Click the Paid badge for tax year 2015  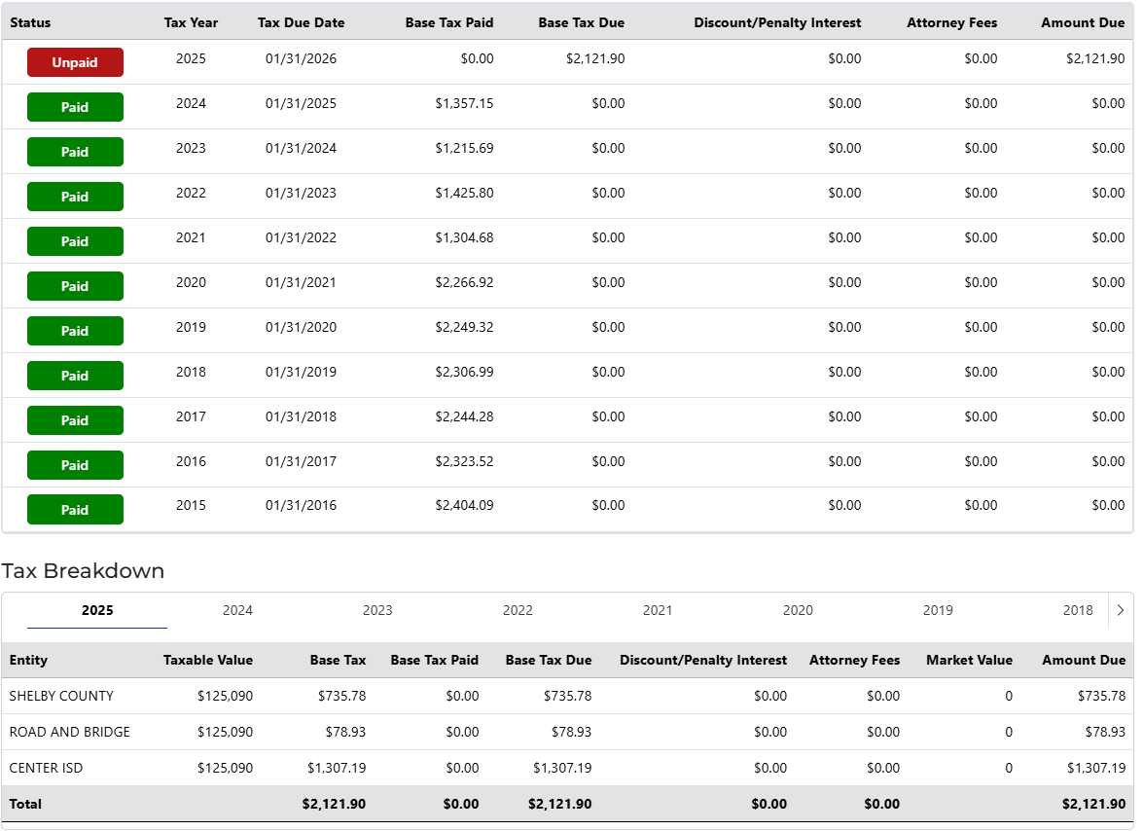(x=75, y=510)
